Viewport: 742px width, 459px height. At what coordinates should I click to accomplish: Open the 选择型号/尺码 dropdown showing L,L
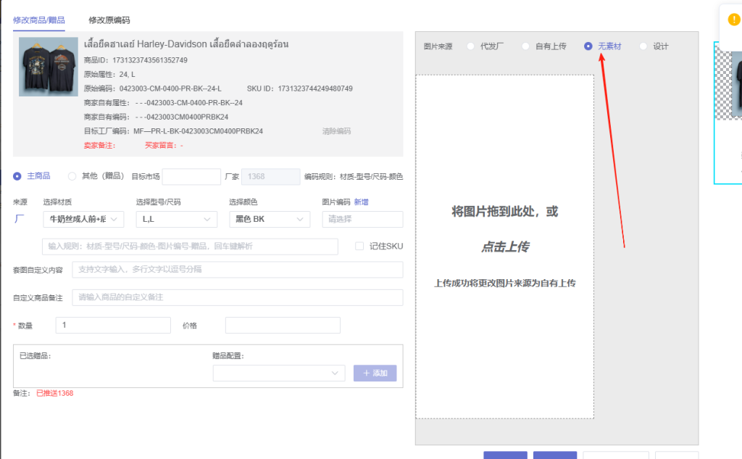click(x=177, y=219)
